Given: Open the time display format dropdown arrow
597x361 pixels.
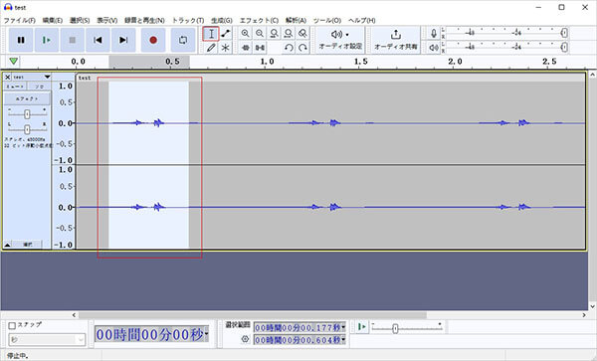Looking at the screenshot, I should (x=206, y=334).
